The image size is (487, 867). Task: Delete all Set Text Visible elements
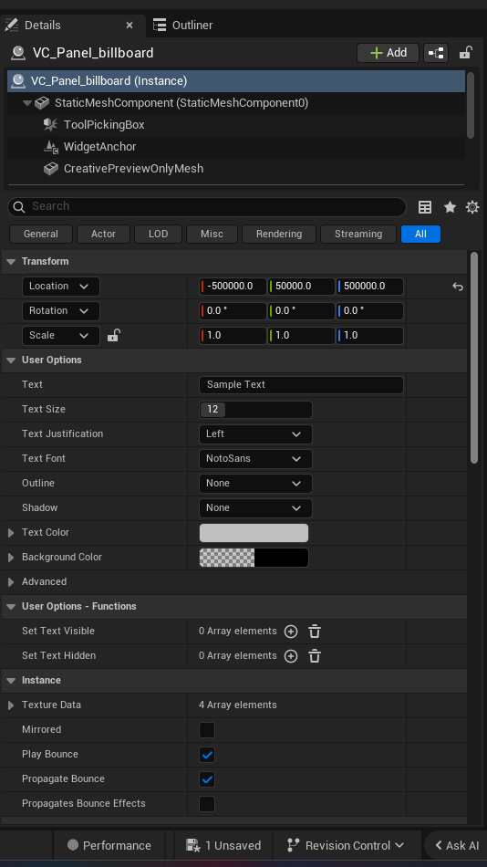315,632
